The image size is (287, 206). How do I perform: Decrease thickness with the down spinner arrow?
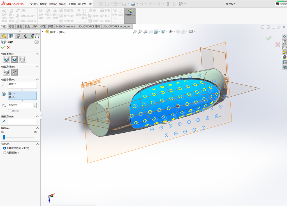coord(35,107)
